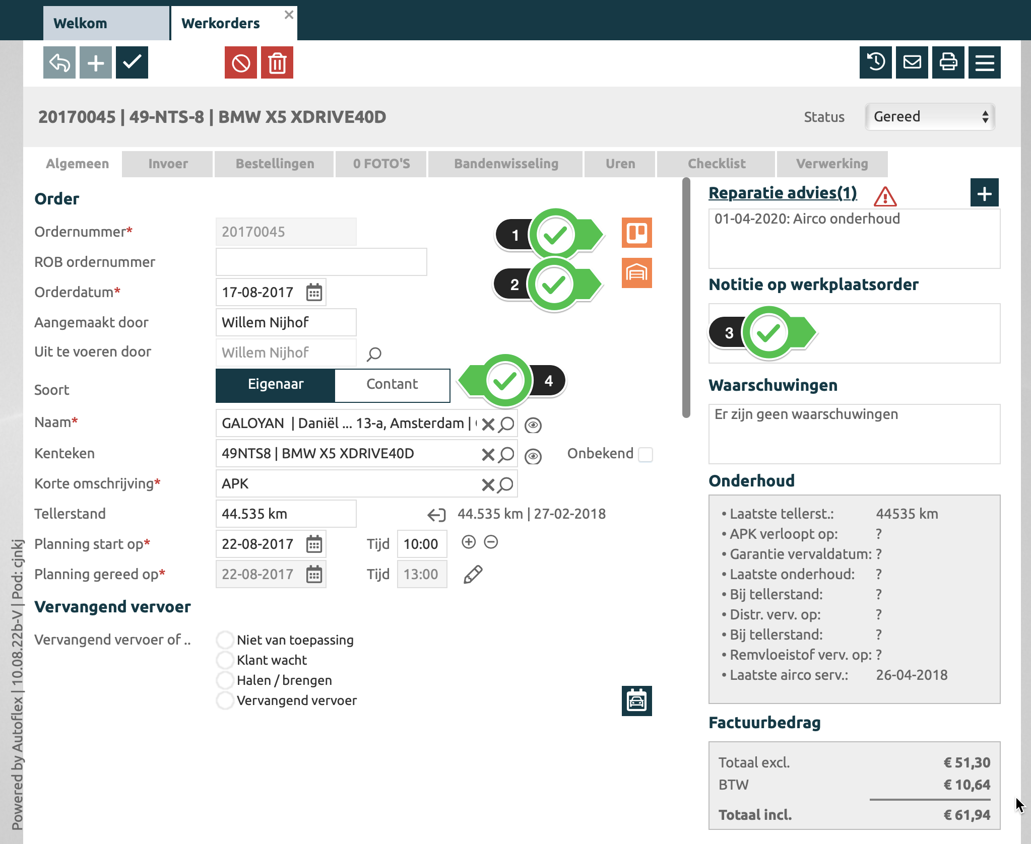Open the hamburger menu in the toolbar
1031x844 pixels.
coord(984,63)
